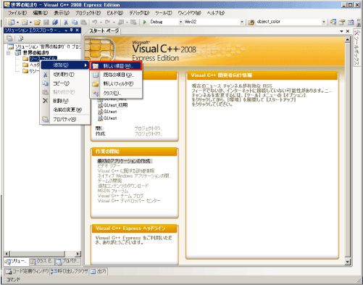Open the 呼び出しブラウザ bottom tab
The width and height of the screenshot is (363, 285).
click(x=70, y=271)
